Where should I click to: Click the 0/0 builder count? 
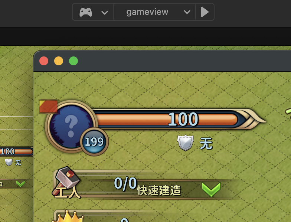click(x=125, y=183)
